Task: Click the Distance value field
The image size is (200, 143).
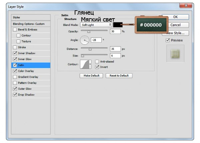Action: (x=115, y=49)
